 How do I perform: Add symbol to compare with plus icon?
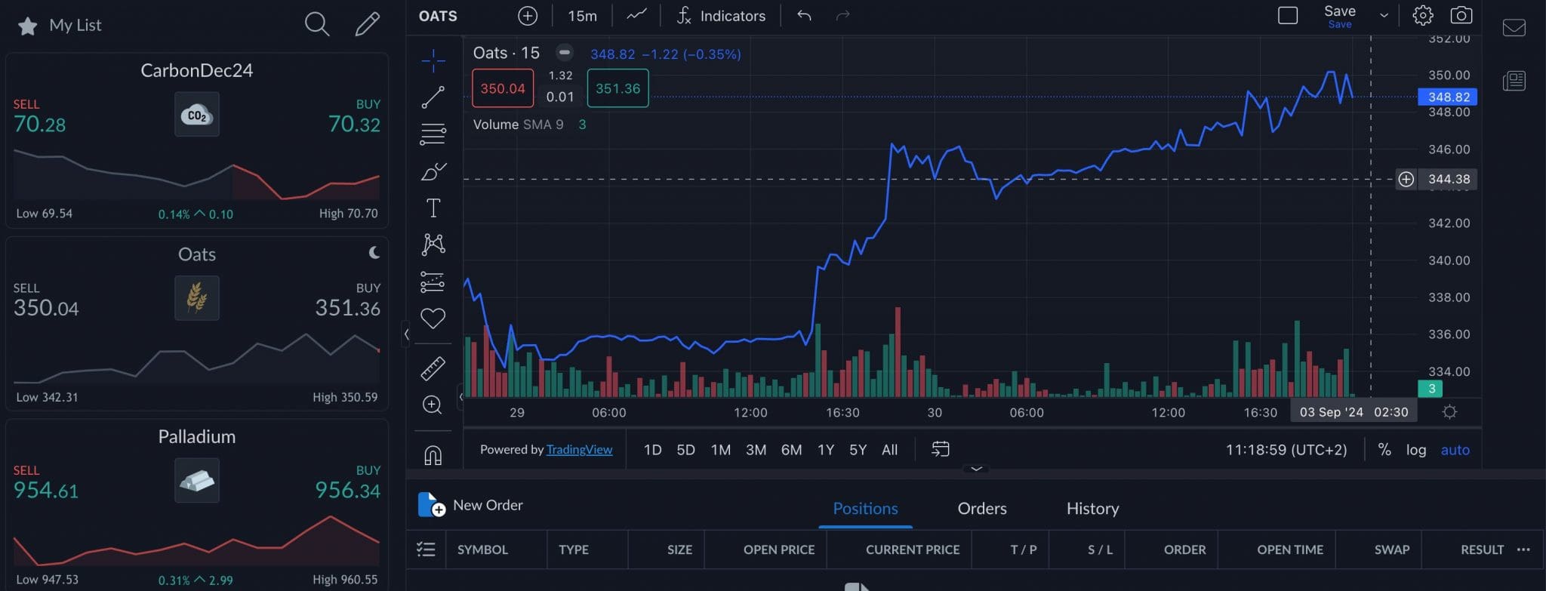tap(528, 16)
